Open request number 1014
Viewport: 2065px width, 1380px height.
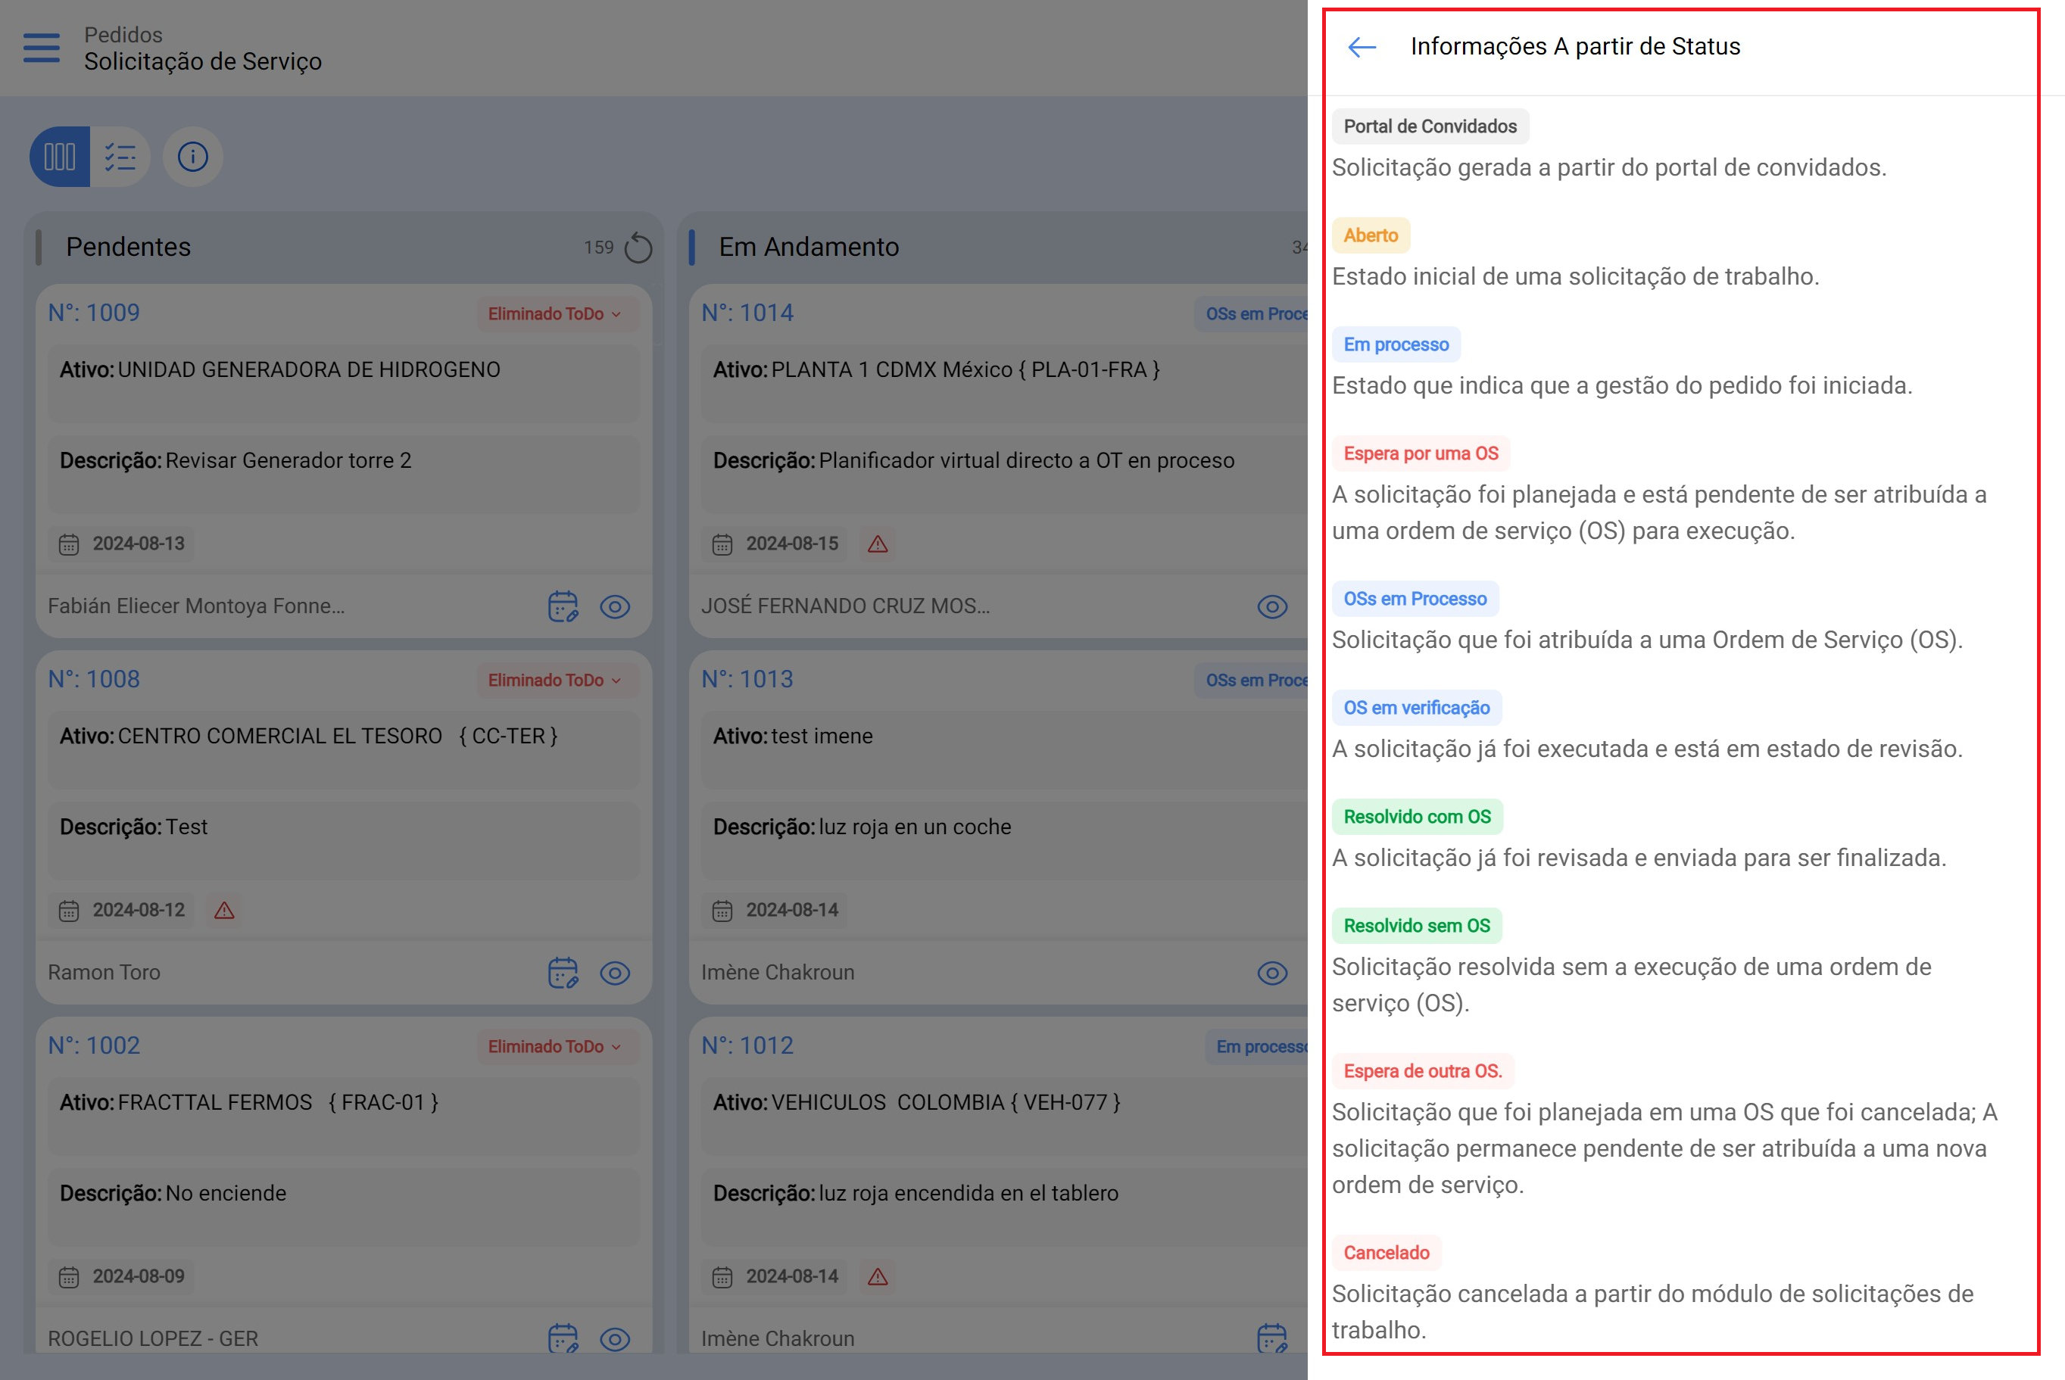click(747, 313)
